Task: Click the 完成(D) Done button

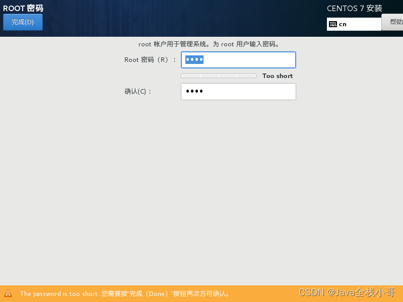Action: point(23,22)
